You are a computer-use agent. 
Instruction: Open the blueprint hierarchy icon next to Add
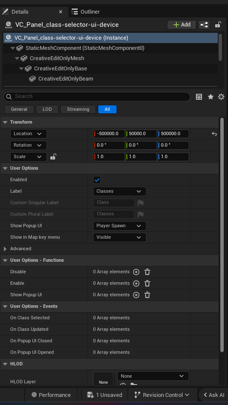(204, 25)
